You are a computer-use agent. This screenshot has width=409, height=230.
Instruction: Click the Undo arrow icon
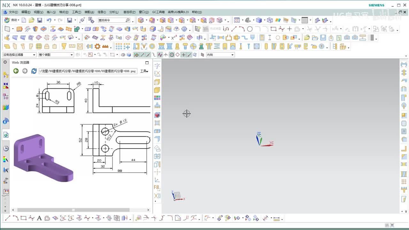pos(49,20)
